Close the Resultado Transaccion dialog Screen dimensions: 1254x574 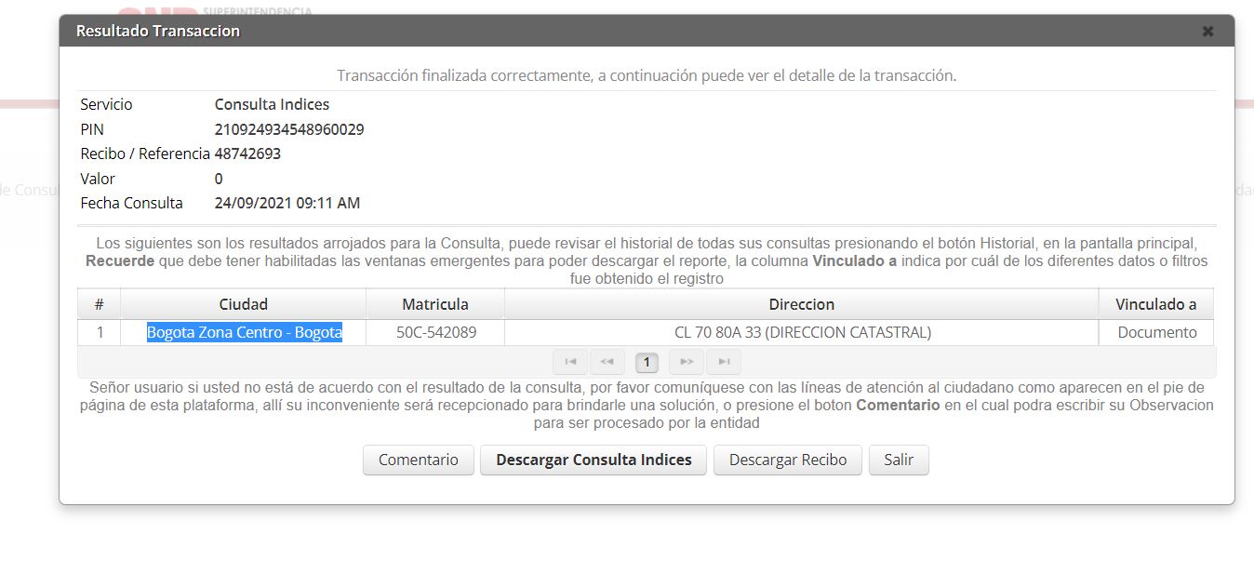tap(1207, 32)
